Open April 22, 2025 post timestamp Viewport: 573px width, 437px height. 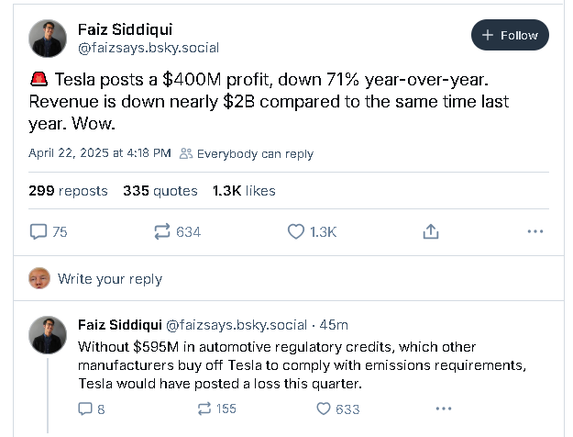point(100,153)
